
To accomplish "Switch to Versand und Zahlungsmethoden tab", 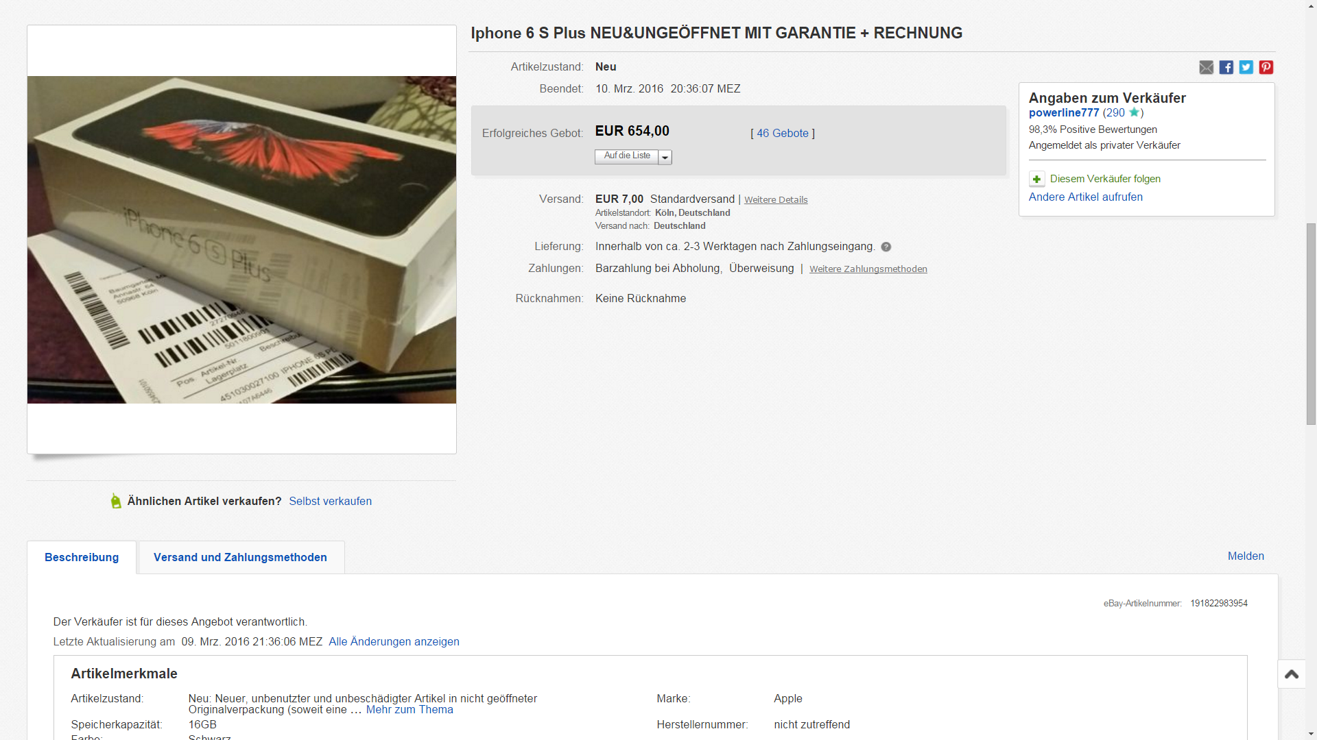I will pyautogui.click(x=240, y=557).
